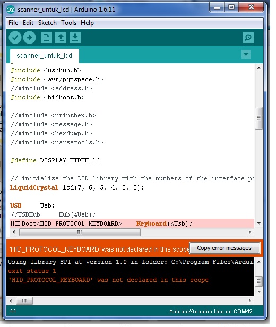Click the '#include <usbhub.h>' line
This screenshot has height=327, width=276.
coord(46,70)
